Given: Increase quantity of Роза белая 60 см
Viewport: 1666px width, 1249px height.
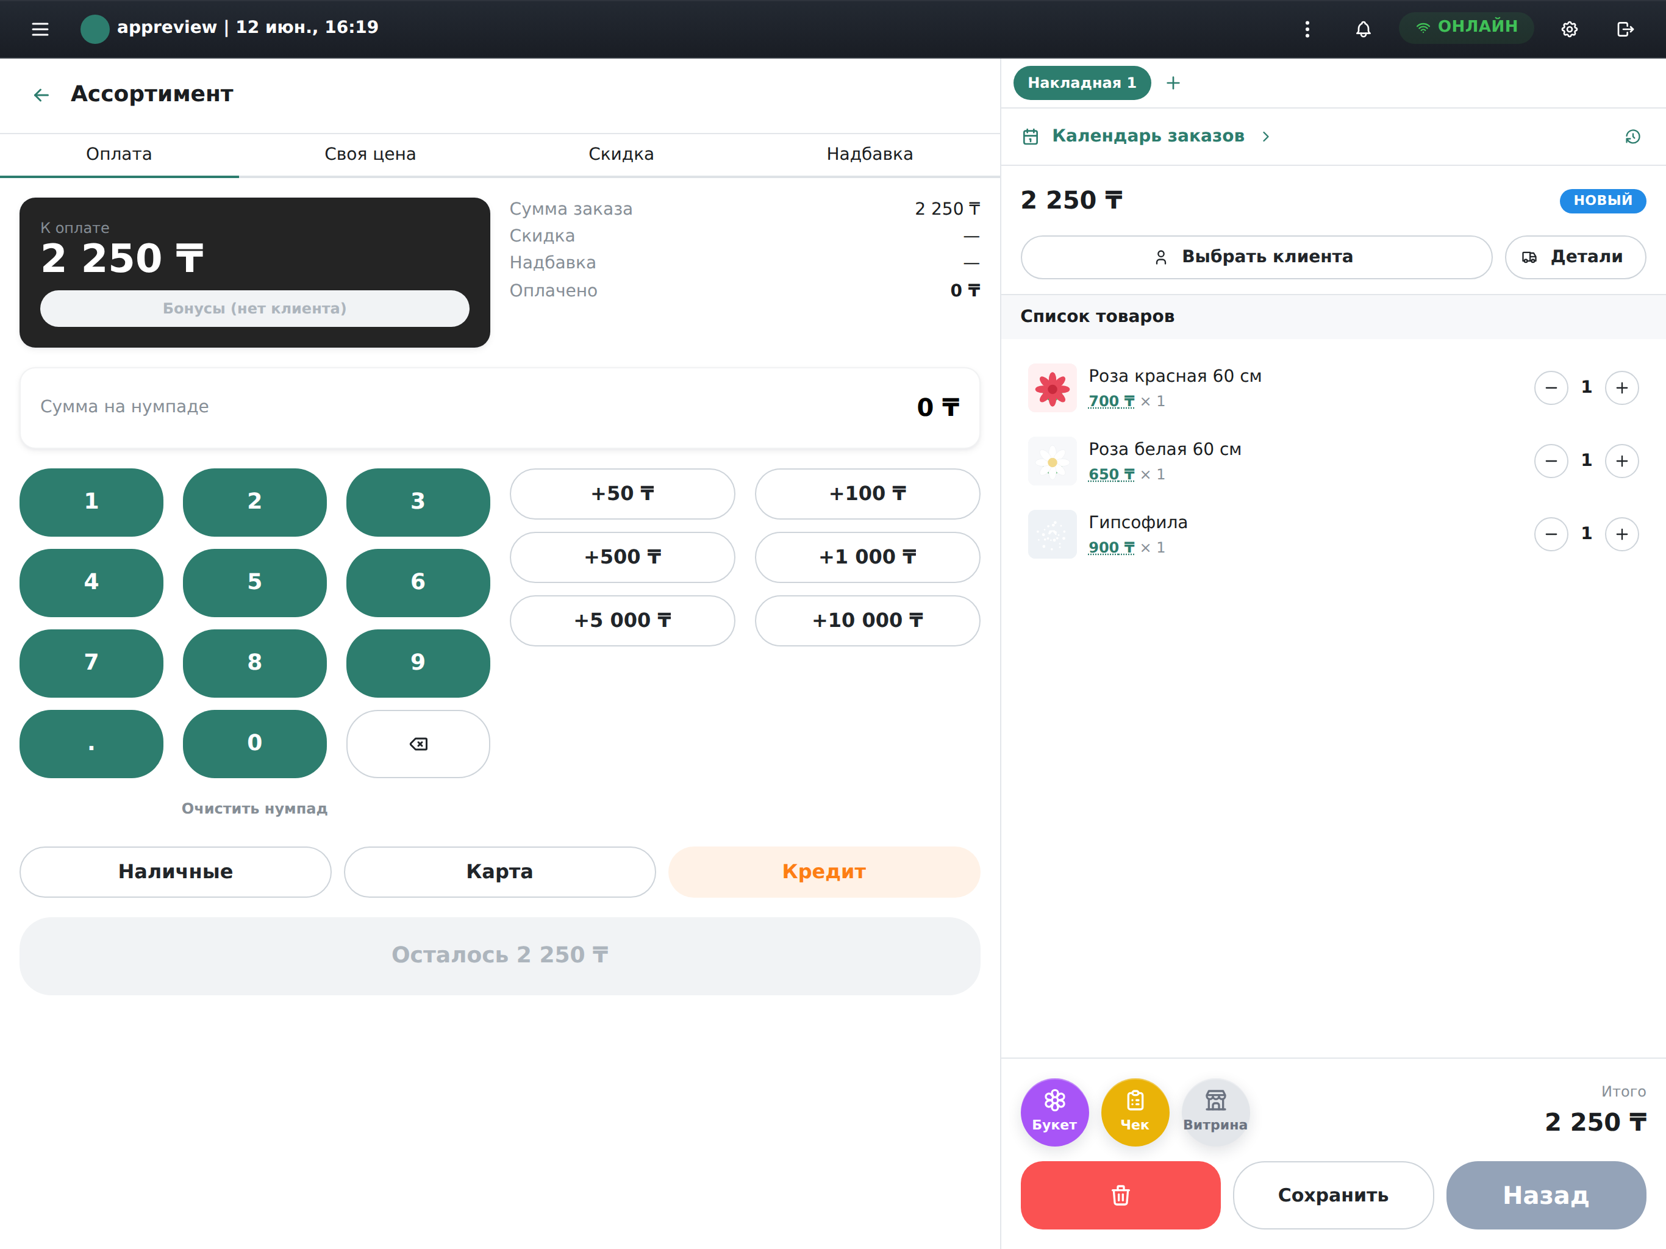Looking at the screenshot, I should click(1621, 461).
